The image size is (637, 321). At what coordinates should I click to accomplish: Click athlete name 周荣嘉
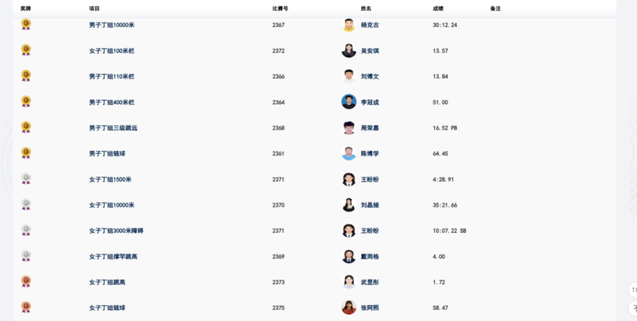click(370, 128)
